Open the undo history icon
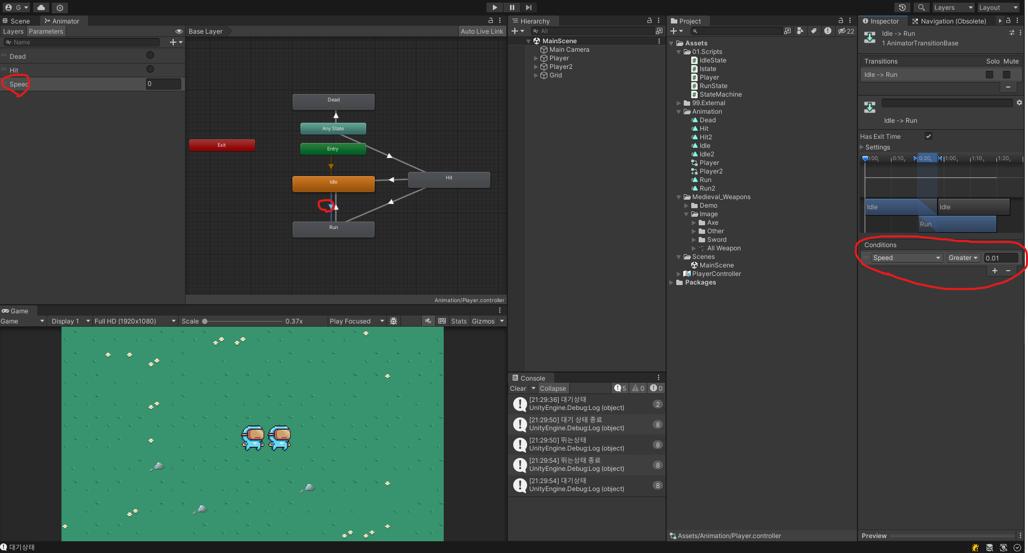Viewport: 1028px width, 553px height. pyautogui.click(x=902, y=7)
